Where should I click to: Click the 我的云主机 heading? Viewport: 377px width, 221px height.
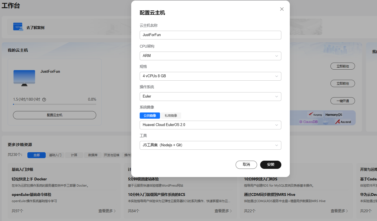18,50
